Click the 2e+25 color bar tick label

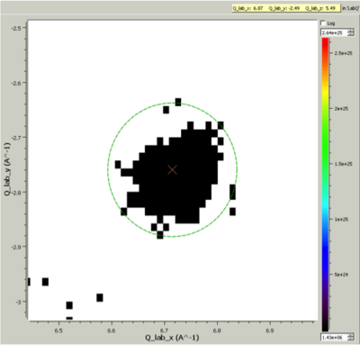pyautogui.click(x=341, y=109)
